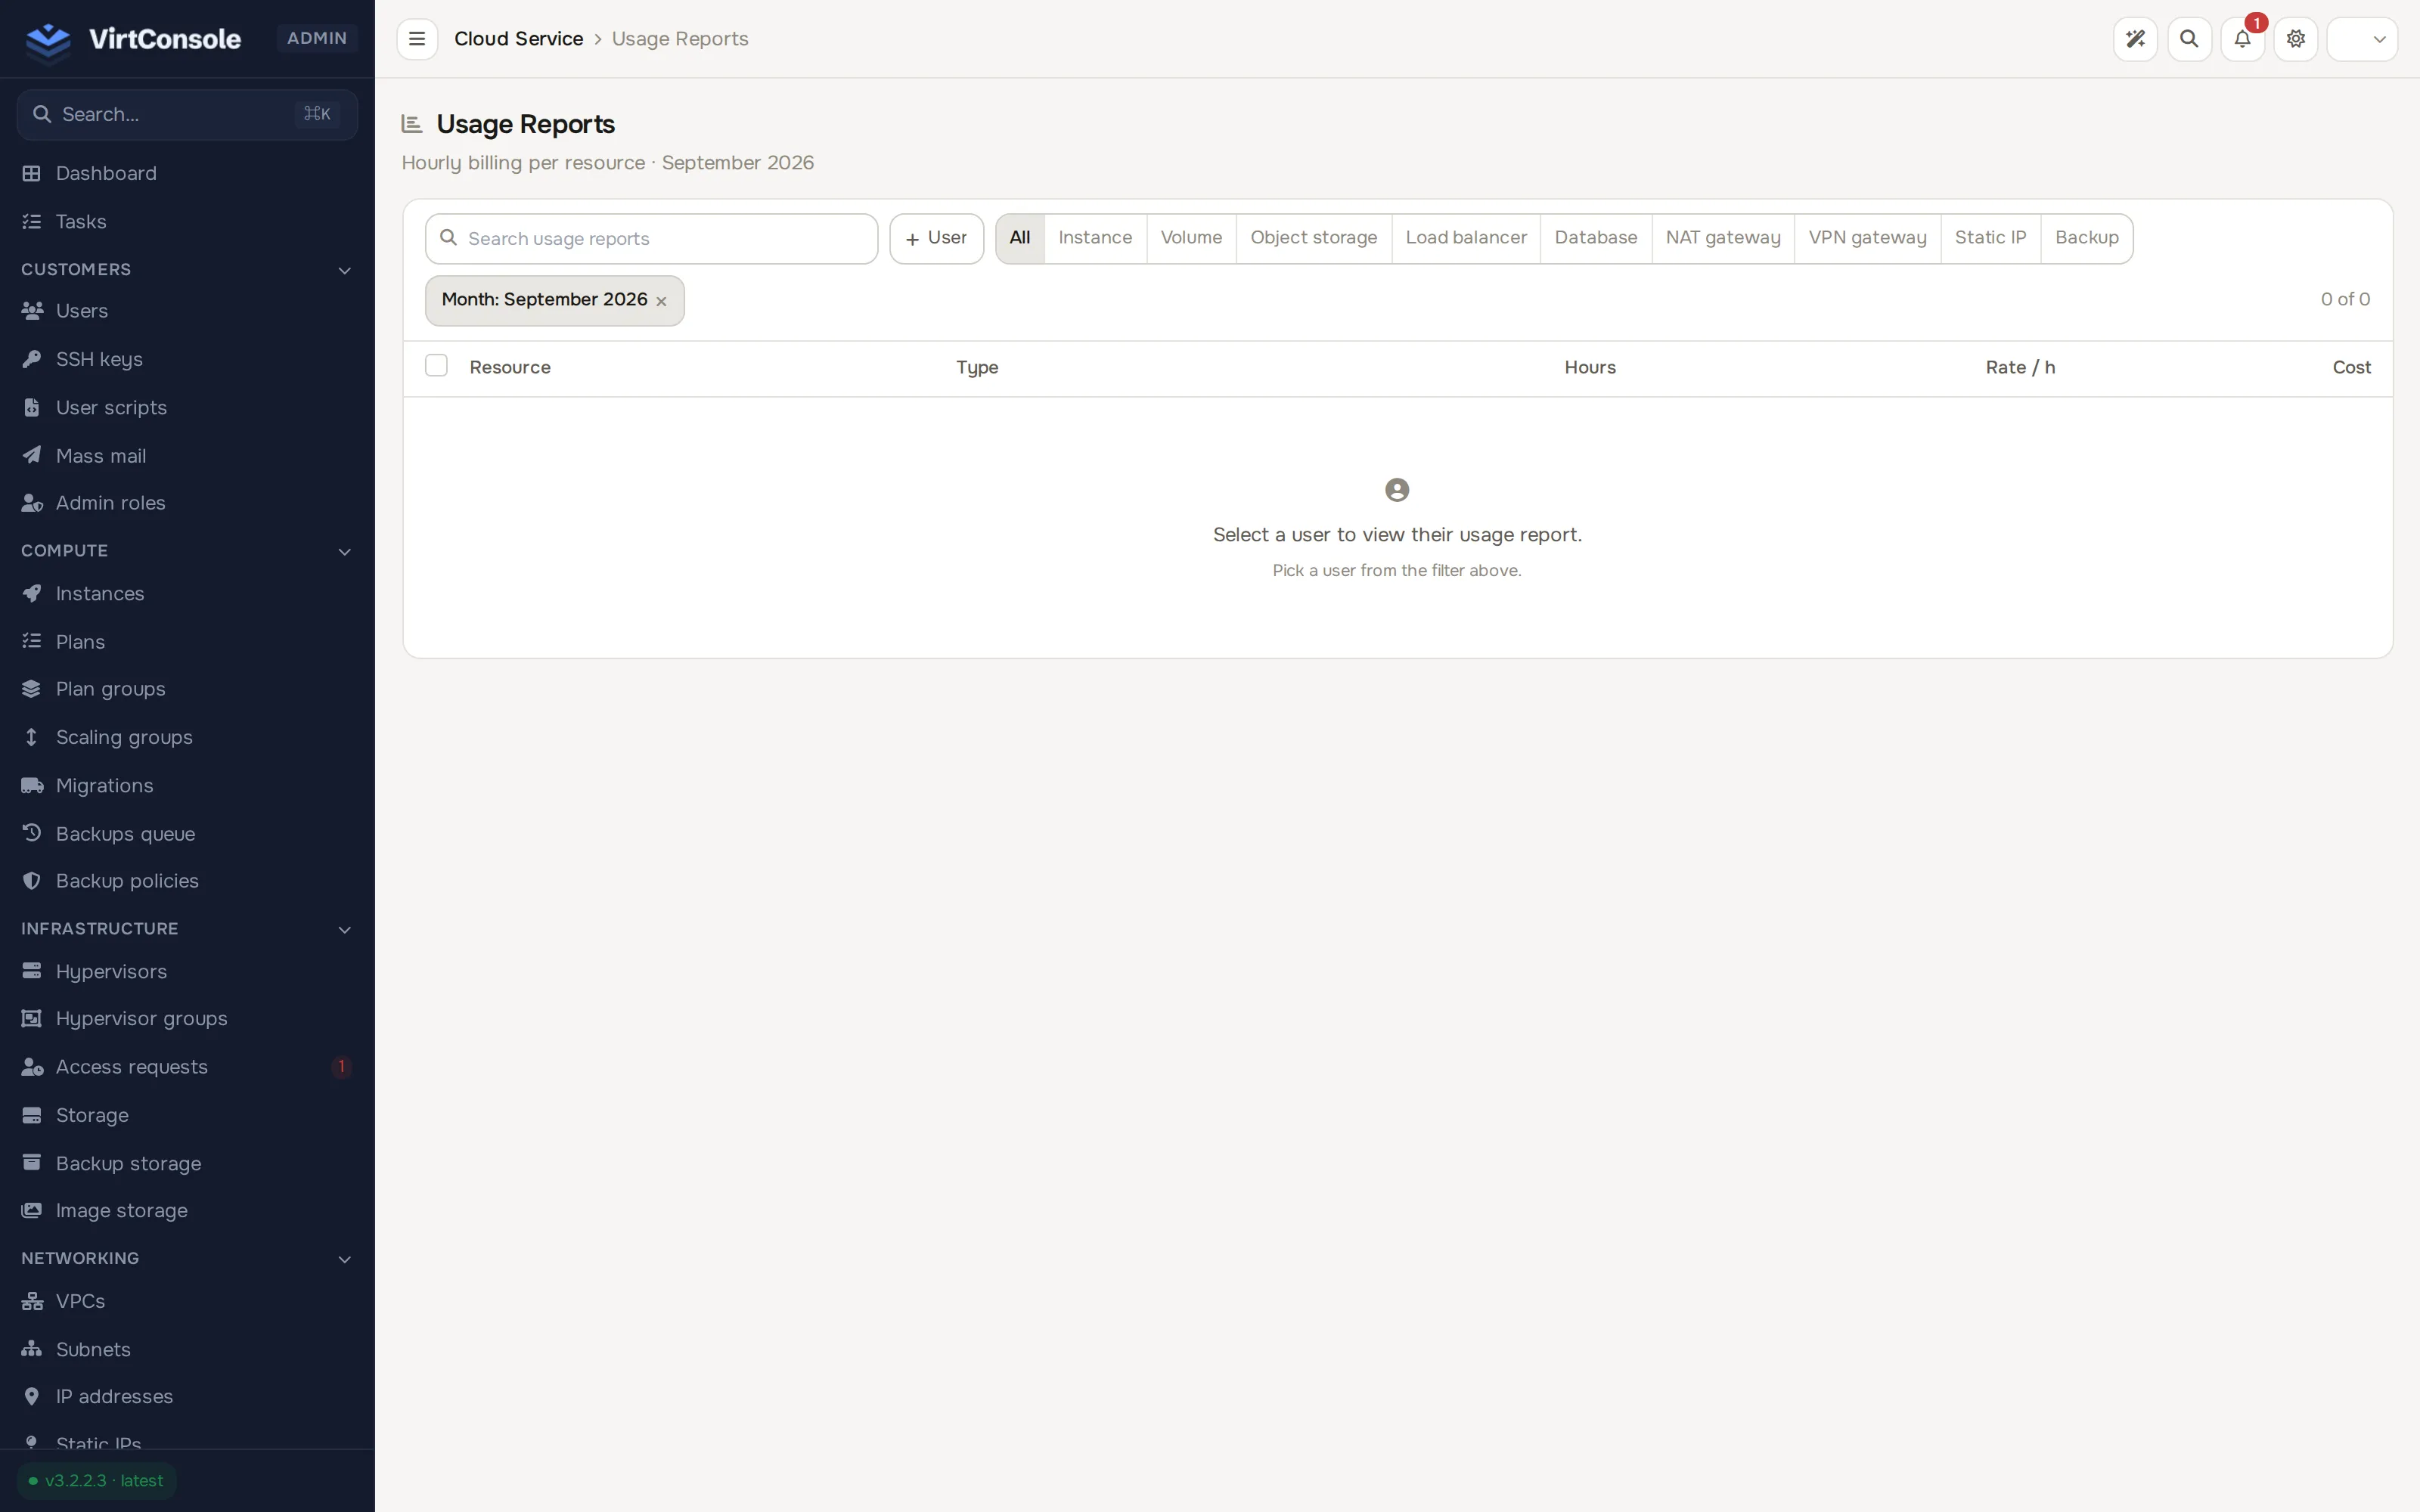Screen dimensions: 2420x1512
Task: Select the Backup filter tab
Action: pyautogui.click(x=2087, y=238)
